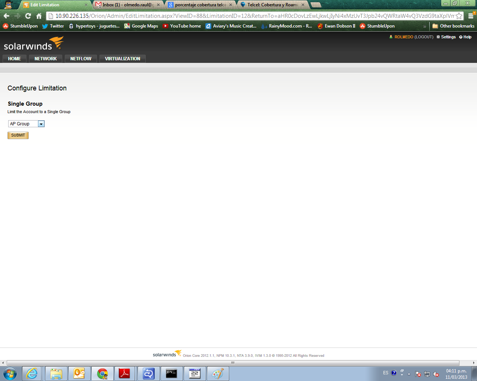This screenshot has width=477, height=381.
Task: Open the HOME tab
Action: (15, 59)
